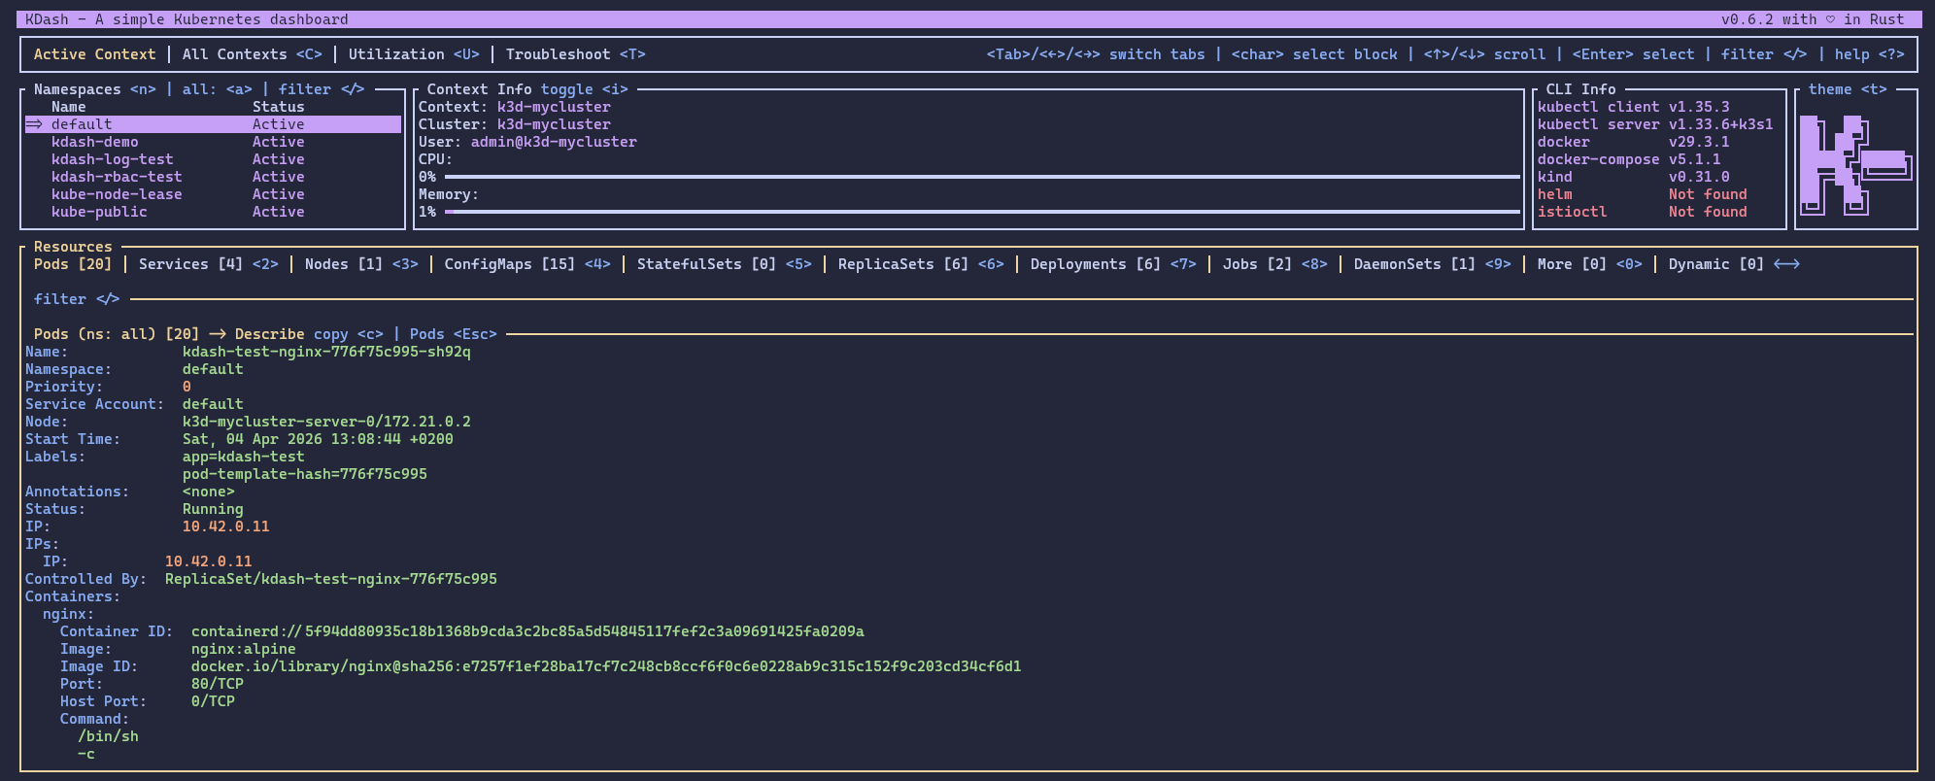The image size is (1935, 781).
Task: Click the help <?> hint
Action: pos(1870,54)
